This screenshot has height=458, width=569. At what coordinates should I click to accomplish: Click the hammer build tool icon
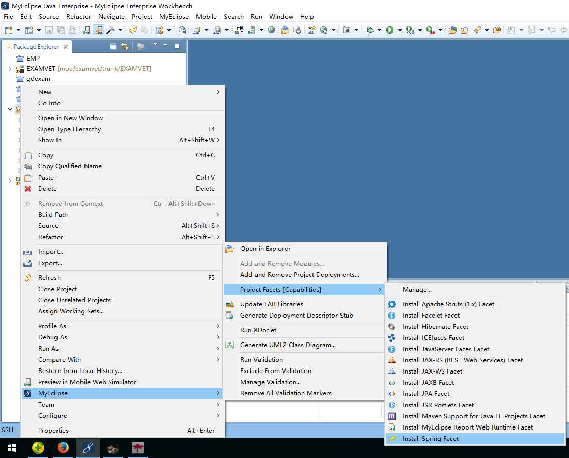coord(110,30)
